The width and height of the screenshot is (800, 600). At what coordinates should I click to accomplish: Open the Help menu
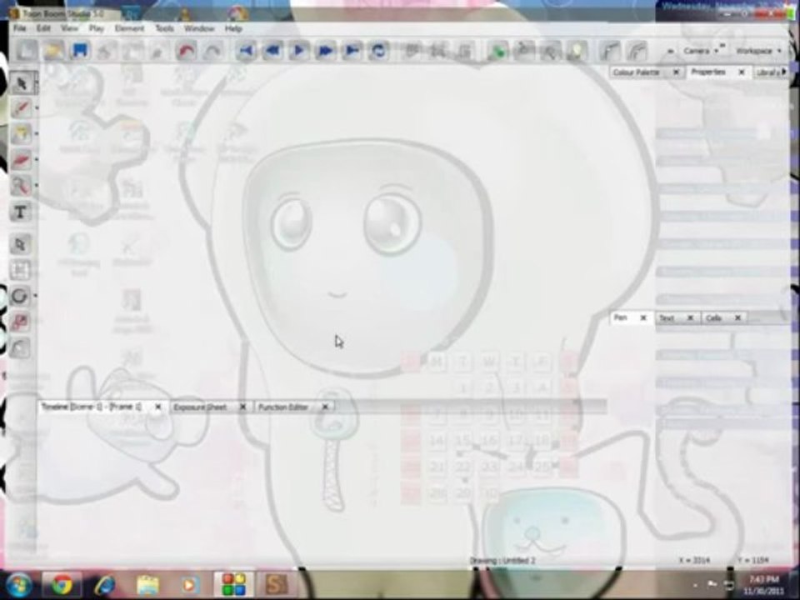coord(233,28)
